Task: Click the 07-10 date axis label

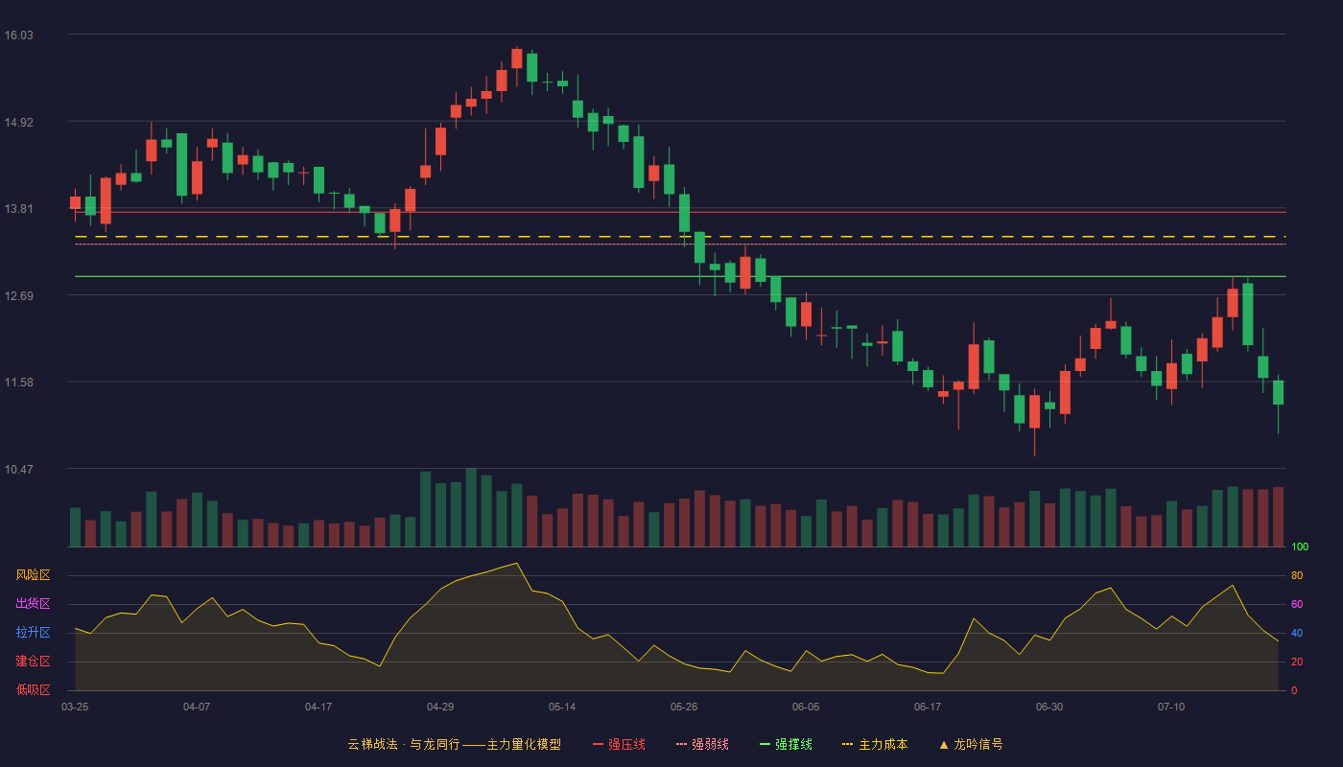Action: click(x=1171, y=707)
